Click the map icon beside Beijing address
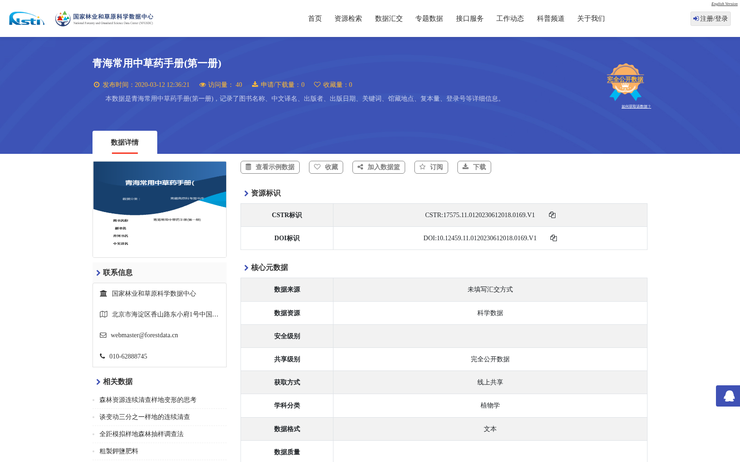 pyautogui.click(x=104, y=314)
